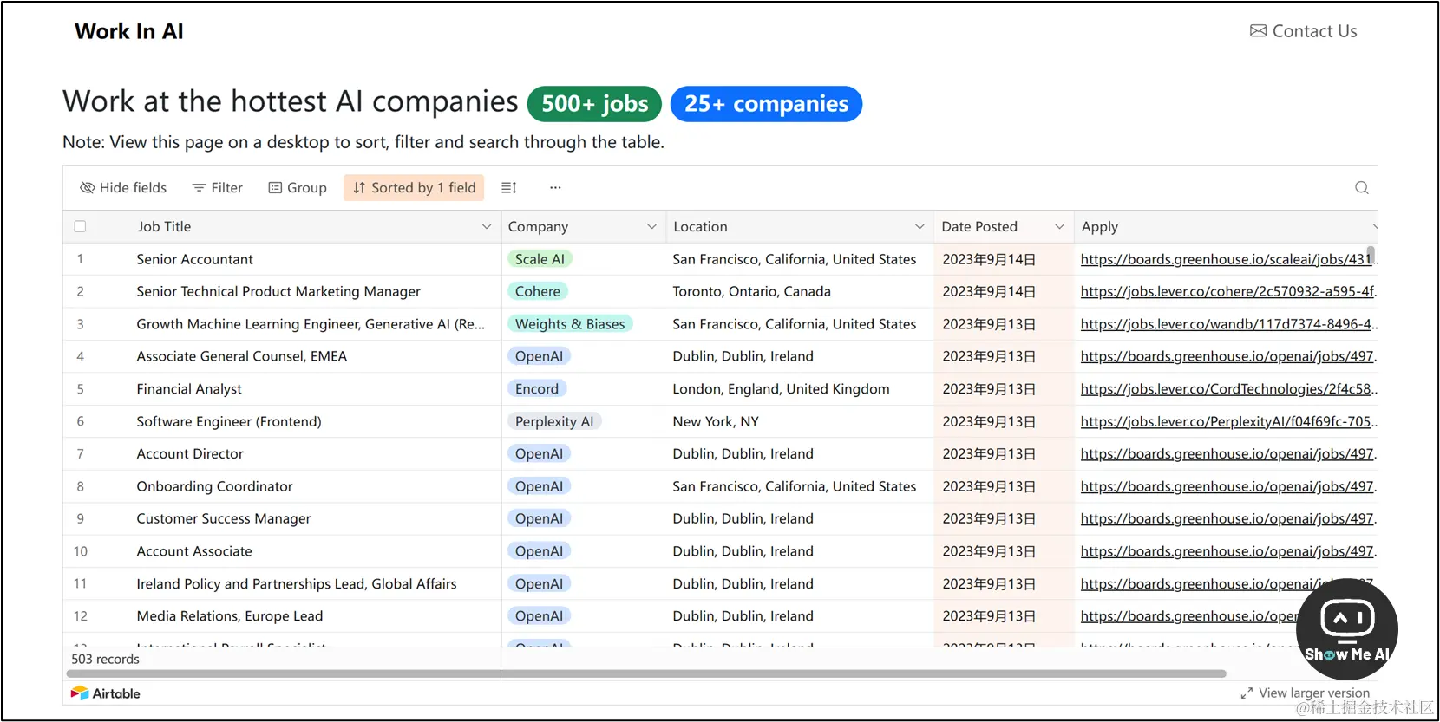Open the three-dot more options menu
This screenshot has height=722, width=1440.
[555, 188]
